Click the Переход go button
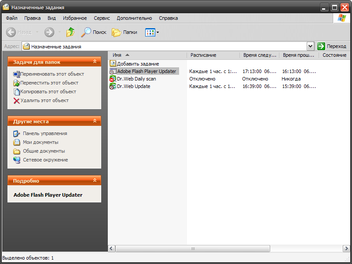352x264 pixels. coord(332,46)
